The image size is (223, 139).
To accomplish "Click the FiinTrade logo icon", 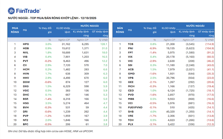I will pos(11,11).
